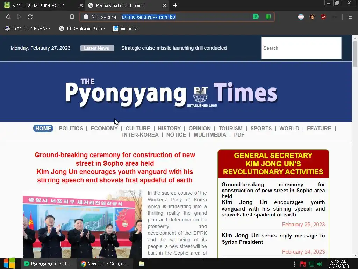Open the ceremony photo thumbnail
The height and width of the screenshot is (269, 358).
tap(83, 224)
